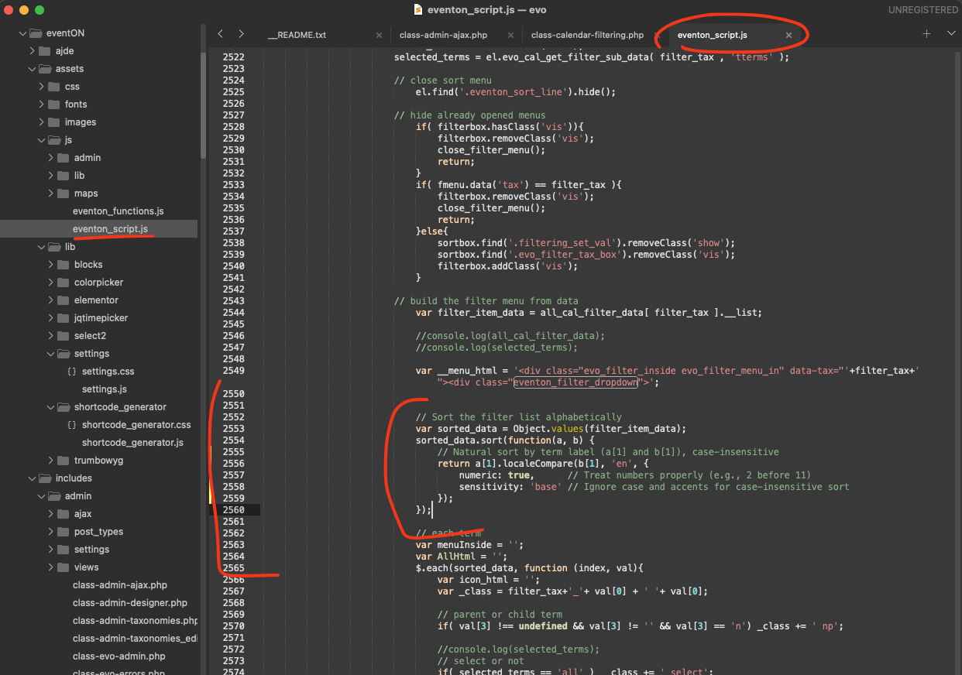Close the class-admin-ajax.php tab

510,36
